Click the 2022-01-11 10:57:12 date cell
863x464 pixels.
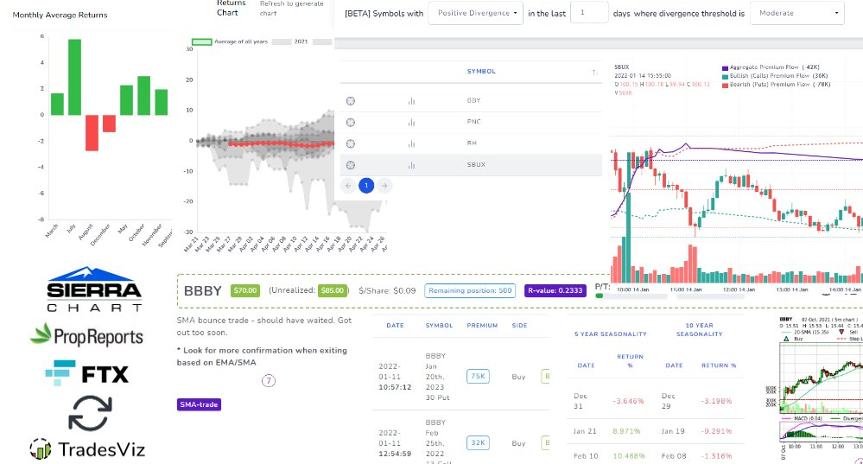click(x=395, y=377)
